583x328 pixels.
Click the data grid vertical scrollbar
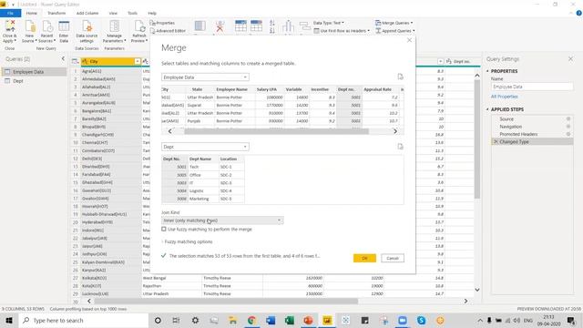[477, 139]
